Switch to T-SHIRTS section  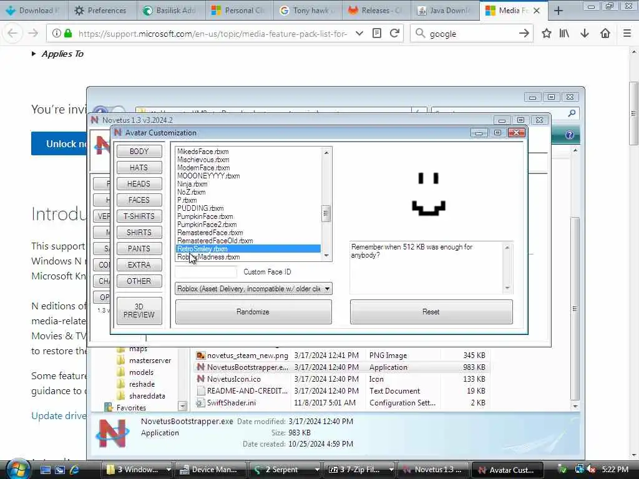tap(139, 216)
